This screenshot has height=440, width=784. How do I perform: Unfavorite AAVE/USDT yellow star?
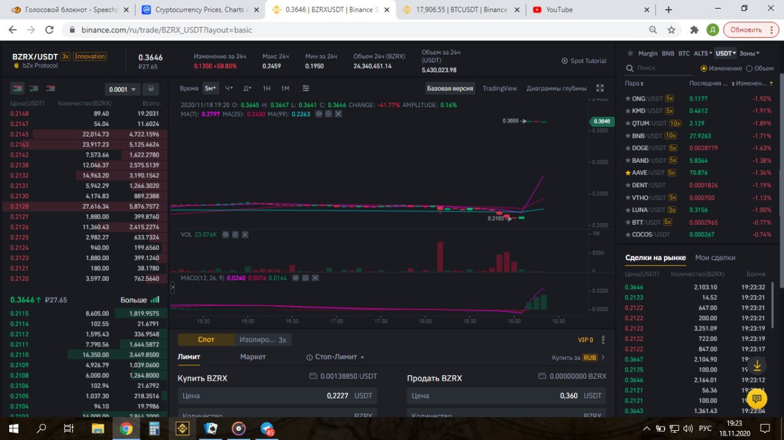click(628, 173)
